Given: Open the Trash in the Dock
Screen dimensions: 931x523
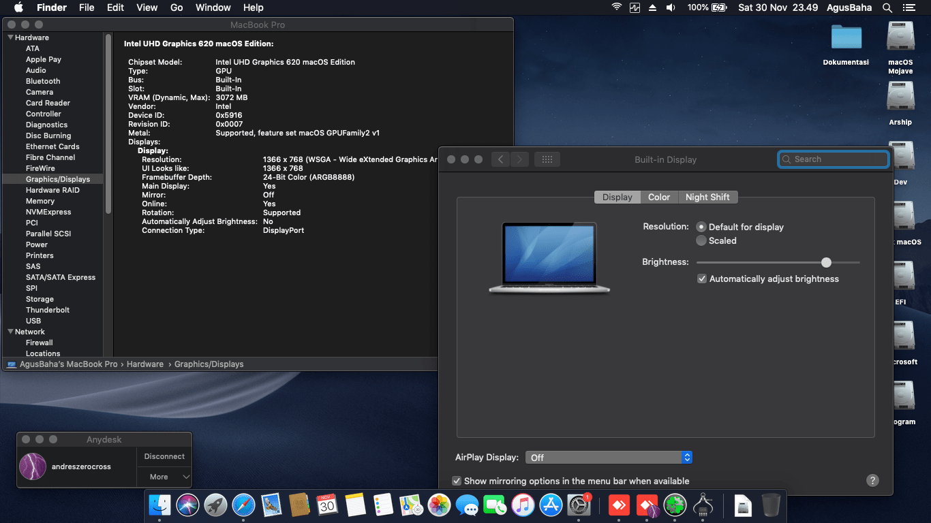Looking at the screenshot, I should 771,505.
